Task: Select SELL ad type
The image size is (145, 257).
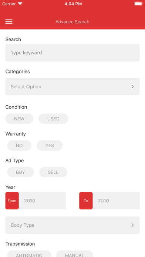Action: (53, 172)
